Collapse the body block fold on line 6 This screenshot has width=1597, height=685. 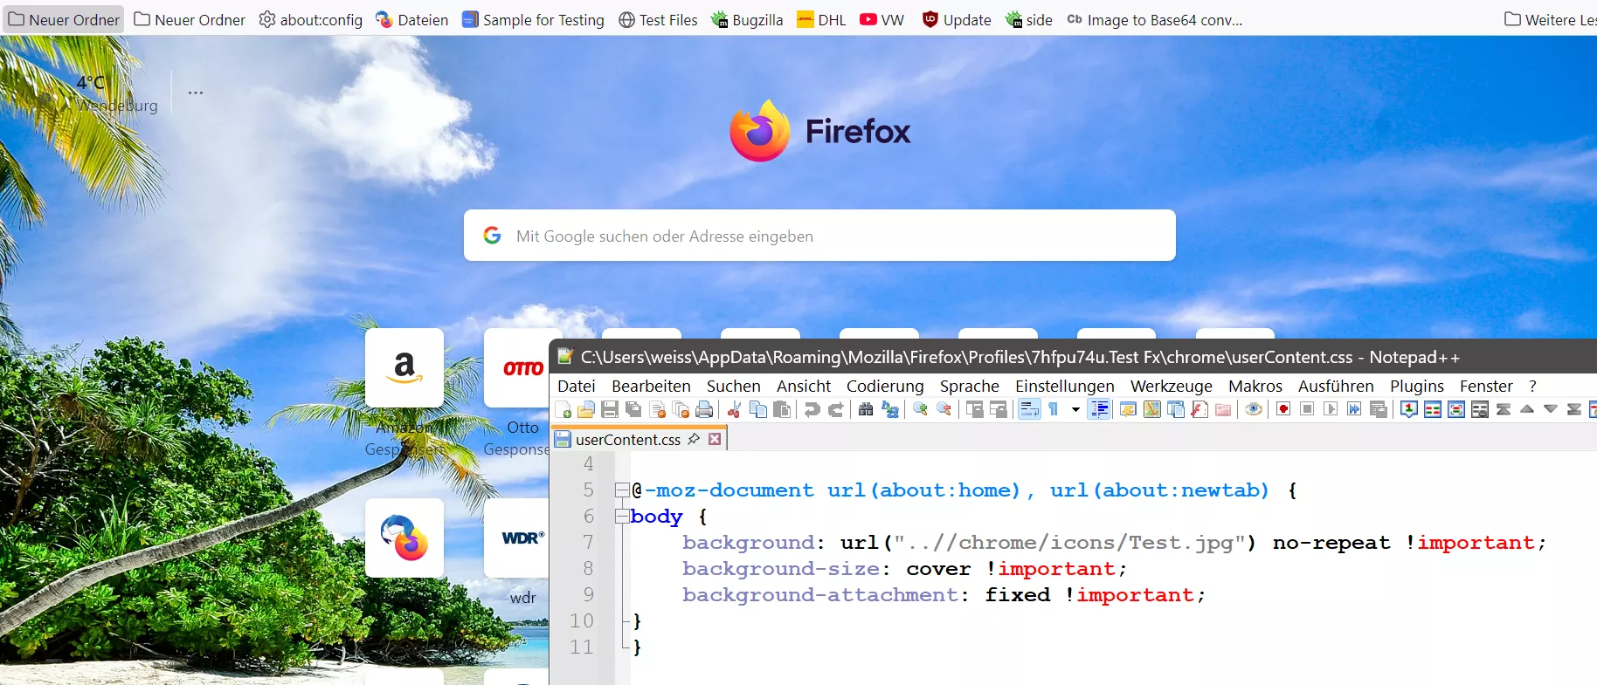[x=621, y=516]
